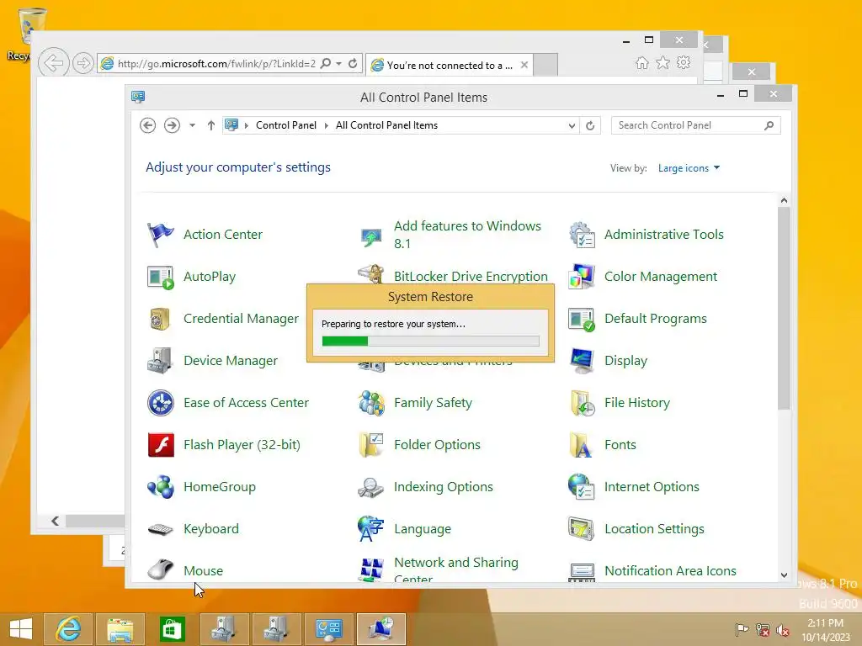The image size is (862, 646).
Task: Open the Flash Player icon
Action: coord(161,445)
